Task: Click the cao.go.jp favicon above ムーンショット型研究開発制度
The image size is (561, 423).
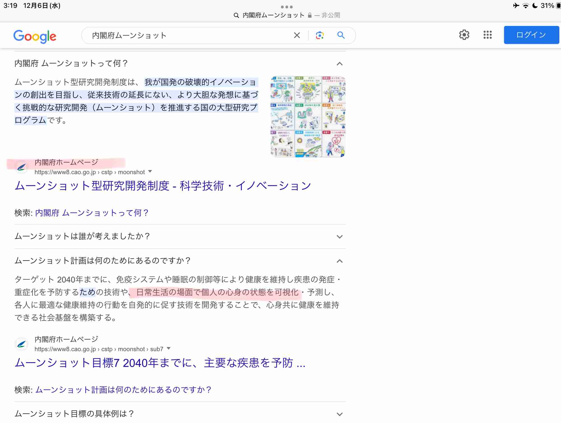Action: pyautogui.click(x=21, y=167)
